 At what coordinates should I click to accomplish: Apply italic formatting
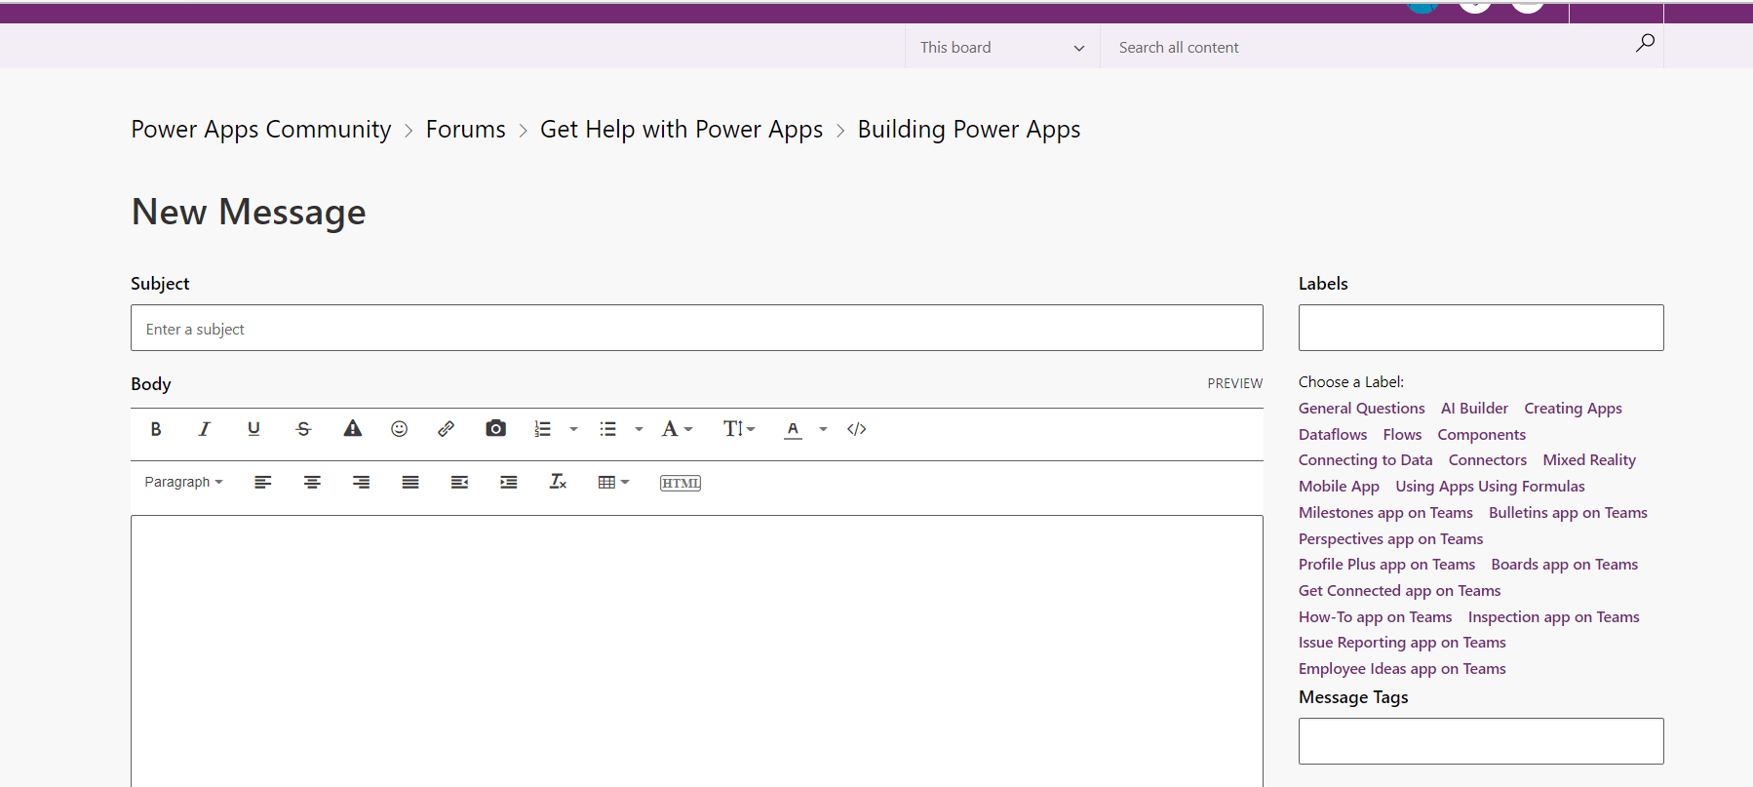pos(205,429)
